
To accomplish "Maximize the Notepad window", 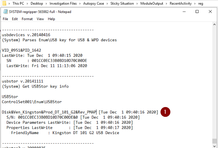I will 197,12.
